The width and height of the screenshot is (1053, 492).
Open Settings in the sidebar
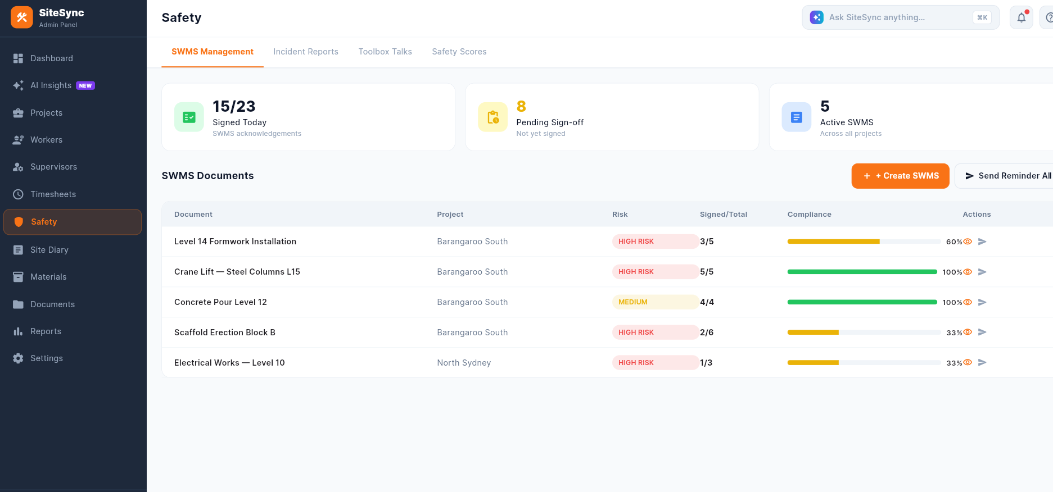pyautogui.click(x=73, y=358)
